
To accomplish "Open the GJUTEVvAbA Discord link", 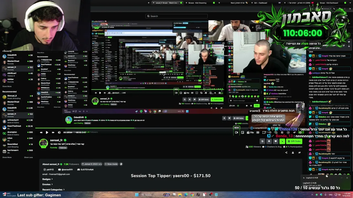I will click(85, 170).
